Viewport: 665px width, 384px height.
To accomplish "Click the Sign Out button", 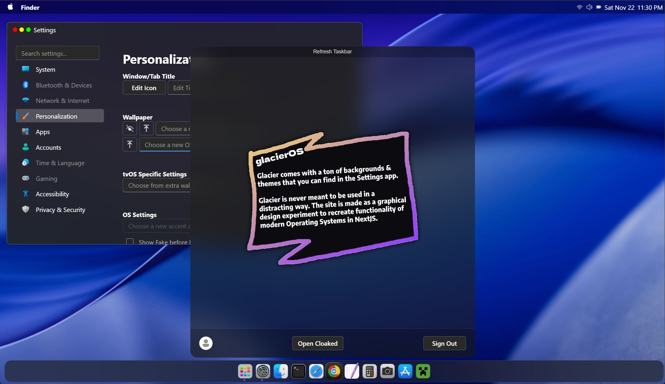I will click(444, 343).
